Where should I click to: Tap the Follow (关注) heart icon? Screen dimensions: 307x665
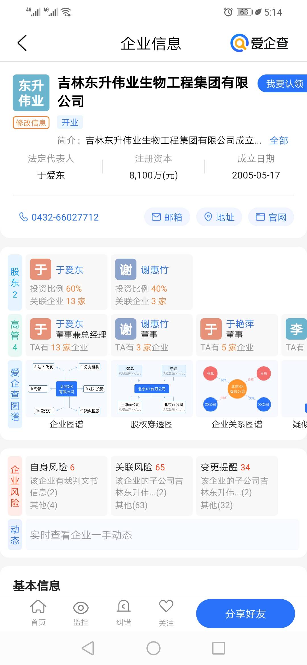click(166, 607)
